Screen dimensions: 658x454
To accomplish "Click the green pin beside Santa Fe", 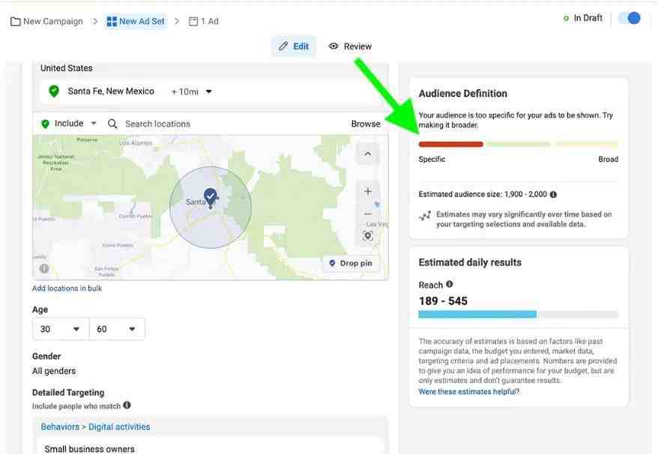I will [54, 91].
